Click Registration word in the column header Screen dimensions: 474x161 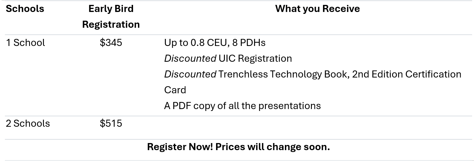[111, 24]
